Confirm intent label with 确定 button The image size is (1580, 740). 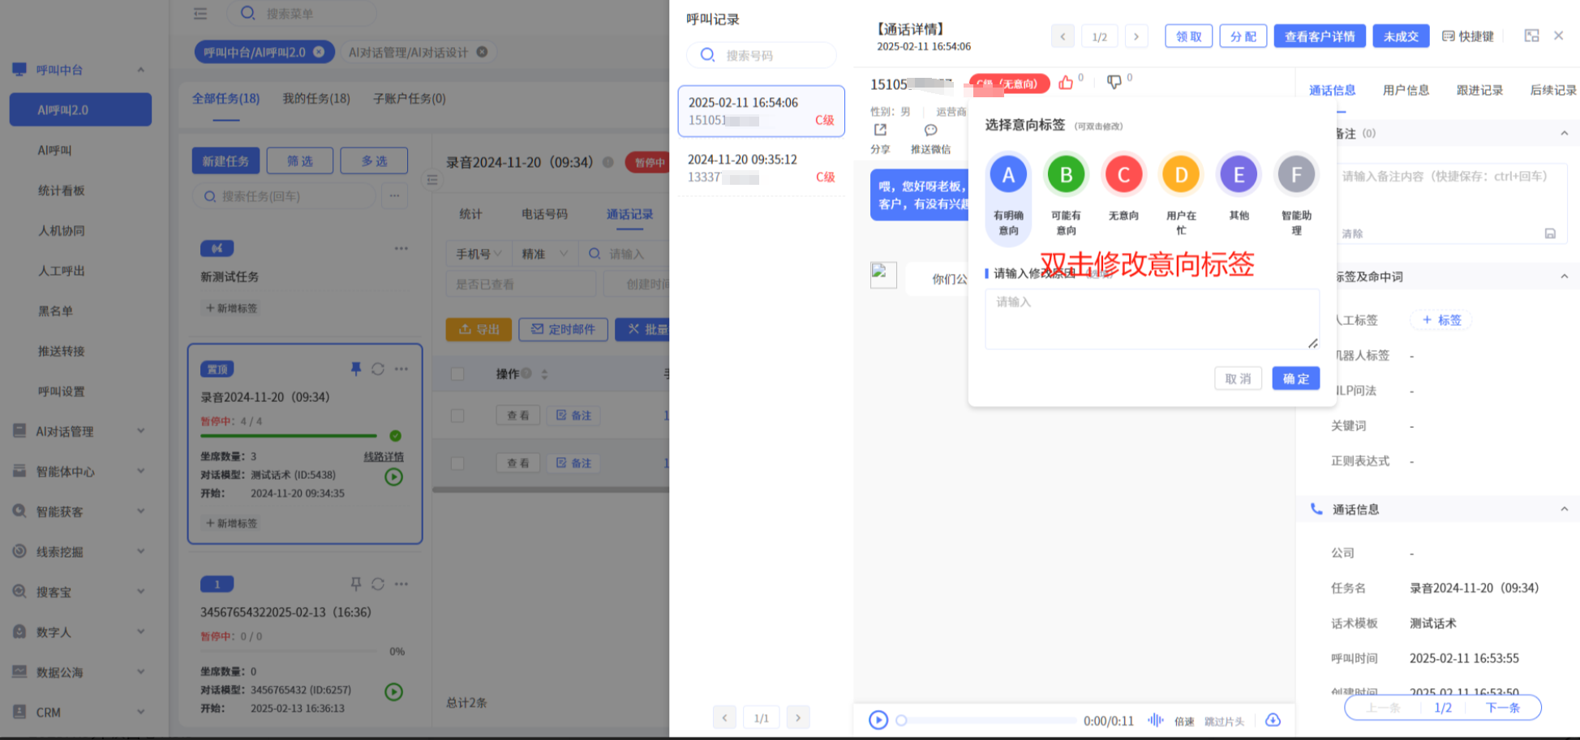[1295, 379]
